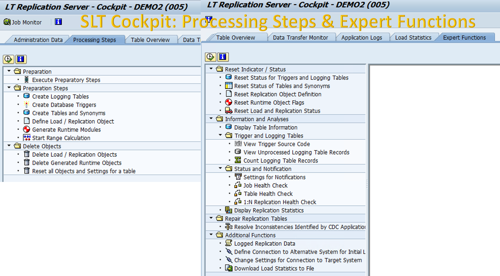Select the Create Database Triggers icon
The image size is (500, 276).
point(26,105)
